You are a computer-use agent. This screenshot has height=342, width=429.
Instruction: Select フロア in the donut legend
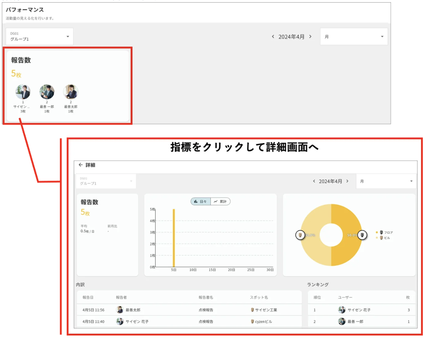coord(385,232)
